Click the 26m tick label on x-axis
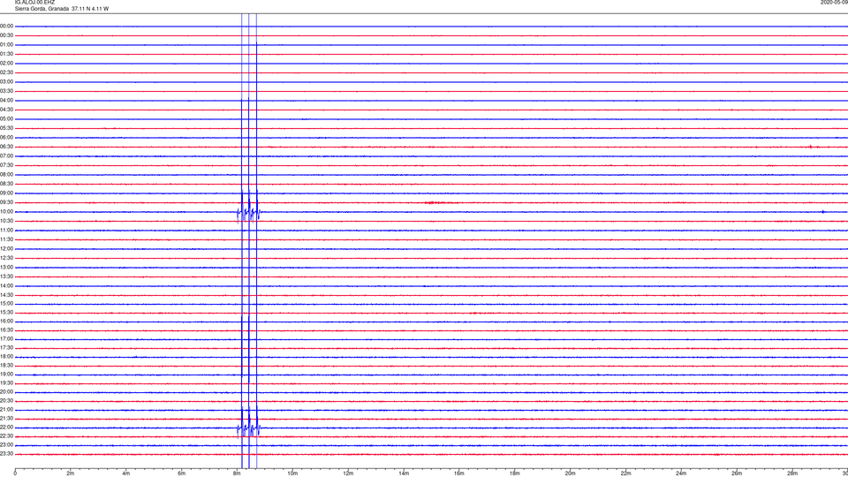Viewport: 848px width, 477px height. 736,473
